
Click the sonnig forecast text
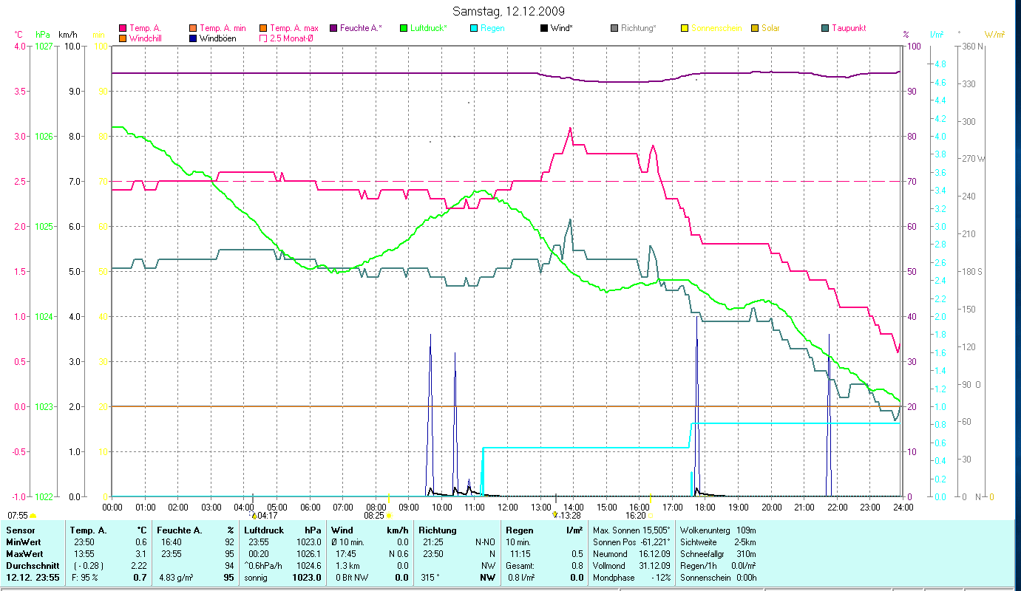[257, 578]
